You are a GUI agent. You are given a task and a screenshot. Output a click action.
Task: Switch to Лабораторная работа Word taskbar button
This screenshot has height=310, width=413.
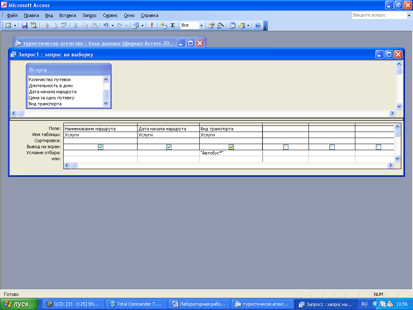199,304
